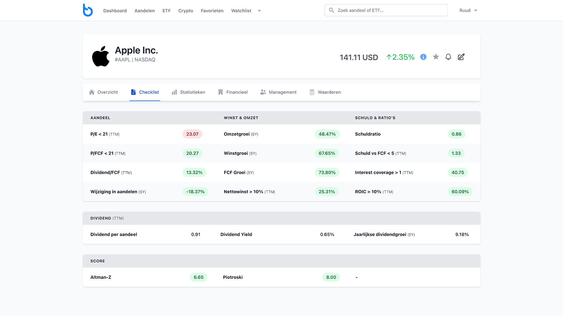Expand the Watchlist dropdown chevron
Image resolution: width=563 pixels, height=316 pixels.
click(x=259, y=11)
